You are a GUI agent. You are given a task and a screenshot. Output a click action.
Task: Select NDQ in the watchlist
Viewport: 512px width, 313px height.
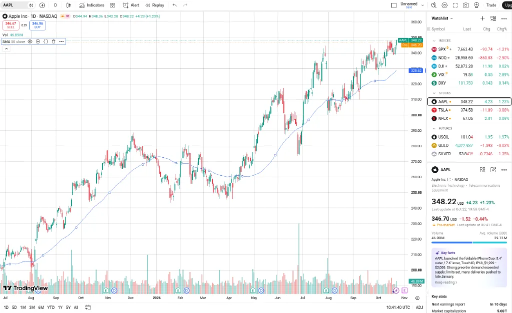469,58
